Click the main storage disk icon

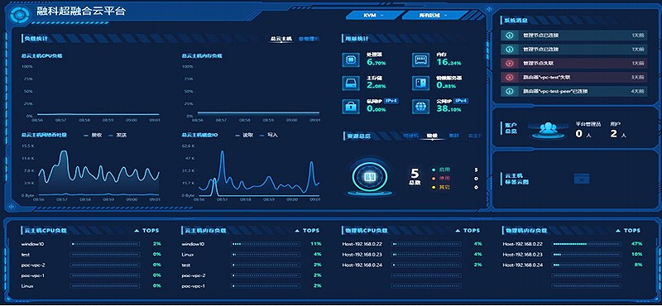(x=350, y=83)
